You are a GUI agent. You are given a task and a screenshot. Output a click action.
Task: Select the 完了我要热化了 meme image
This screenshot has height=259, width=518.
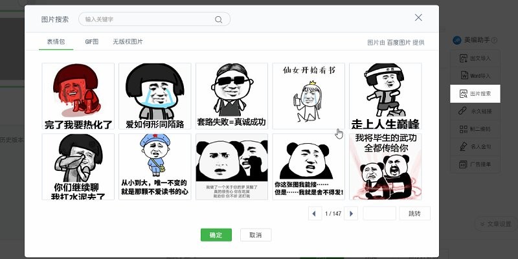tap(78, 96)
